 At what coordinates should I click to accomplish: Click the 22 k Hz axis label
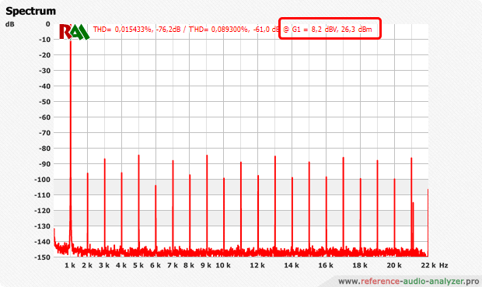tap(435, 265)
